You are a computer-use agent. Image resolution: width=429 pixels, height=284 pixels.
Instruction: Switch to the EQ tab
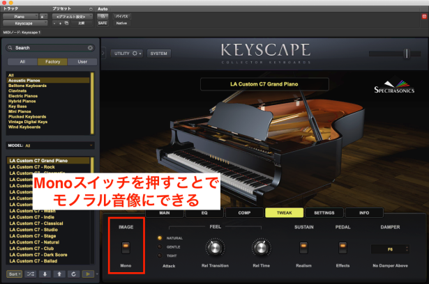pos(204,213)
